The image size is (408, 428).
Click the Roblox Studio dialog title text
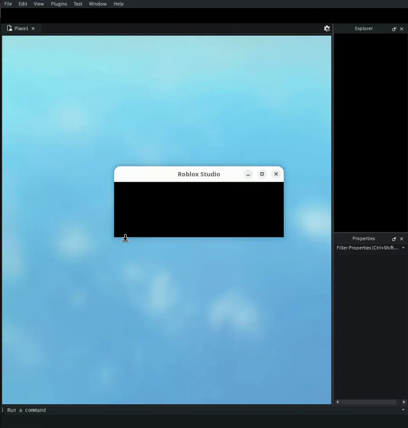click(x=199, y=174)
